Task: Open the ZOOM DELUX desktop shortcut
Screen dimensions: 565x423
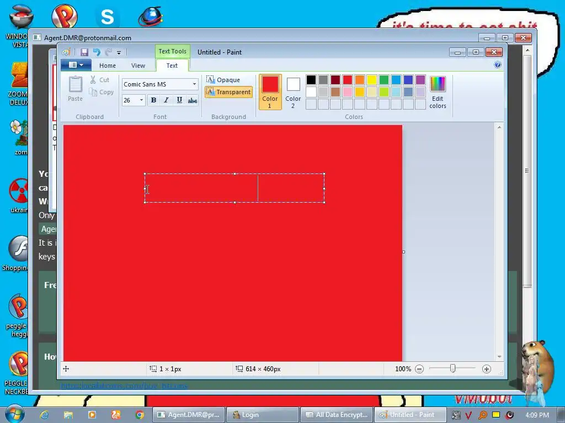Action: click(19, 84)
